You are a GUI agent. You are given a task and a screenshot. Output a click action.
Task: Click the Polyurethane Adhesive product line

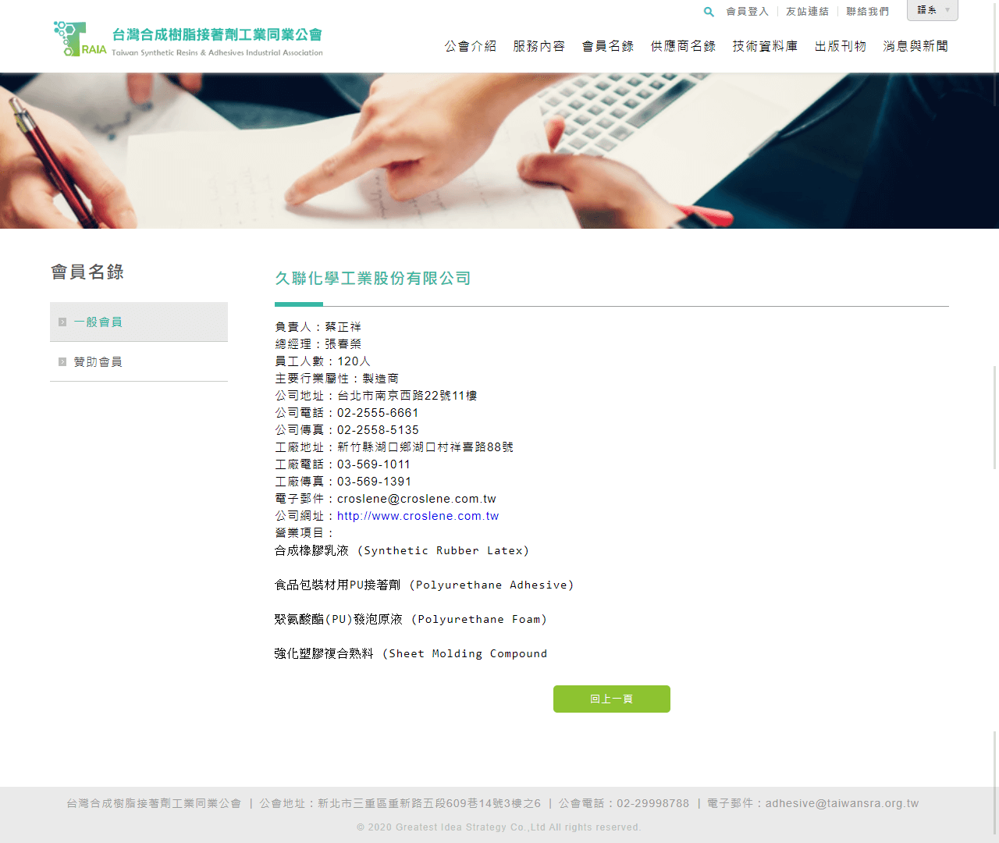pyautogui.click(x=425, y=585)
